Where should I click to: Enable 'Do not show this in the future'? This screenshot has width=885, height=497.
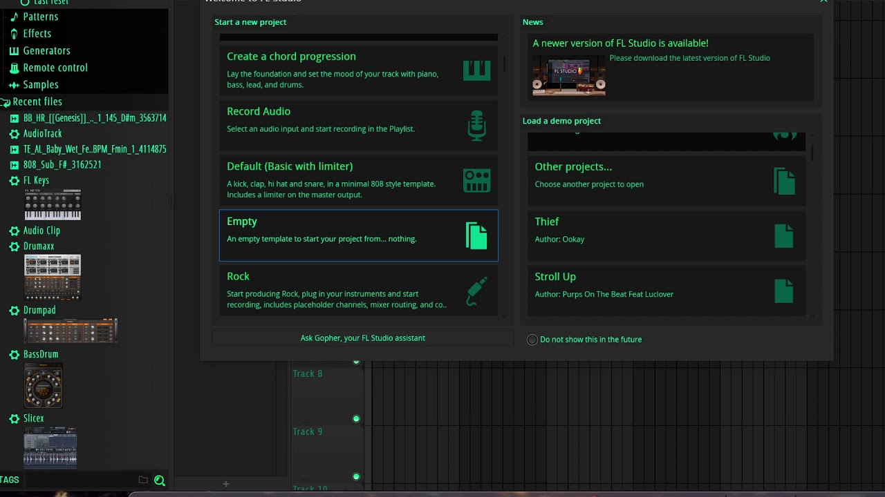tap(532, 340)
